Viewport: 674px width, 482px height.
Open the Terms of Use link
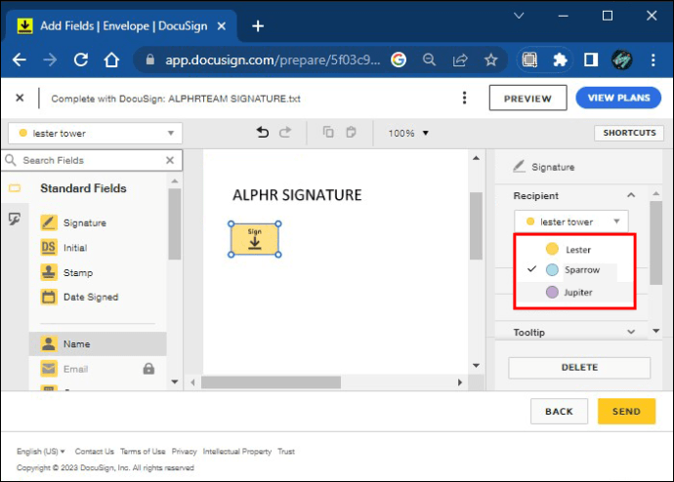143,452
